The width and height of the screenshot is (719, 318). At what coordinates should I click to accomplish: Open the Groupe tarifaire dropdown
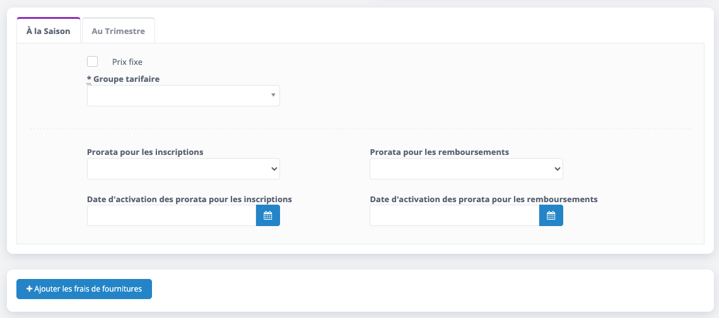[184, 96]
